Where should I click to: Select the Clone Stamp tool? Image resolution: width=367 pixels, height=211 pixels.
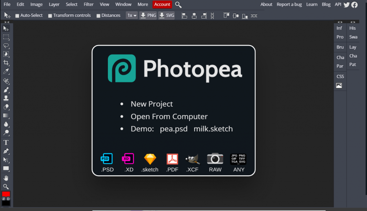coord(6,98)
